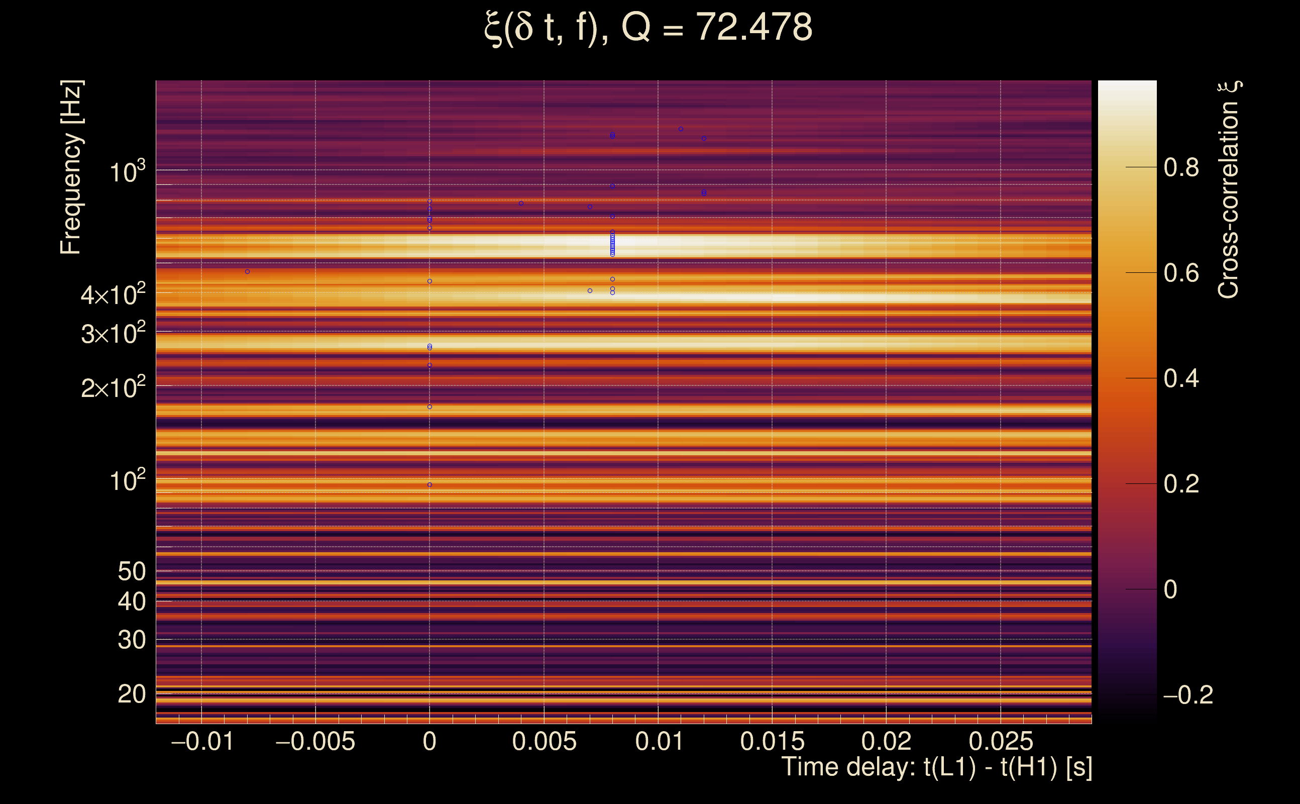Click the 0.025 time delay tick label
Image resolution: width=1300 pixels, height=804 pixels.
tap(1001, 741)
